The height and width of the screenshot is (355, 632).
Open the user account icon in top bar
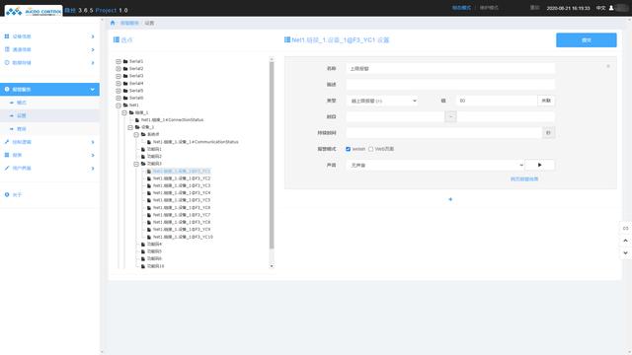click(611, 8)
